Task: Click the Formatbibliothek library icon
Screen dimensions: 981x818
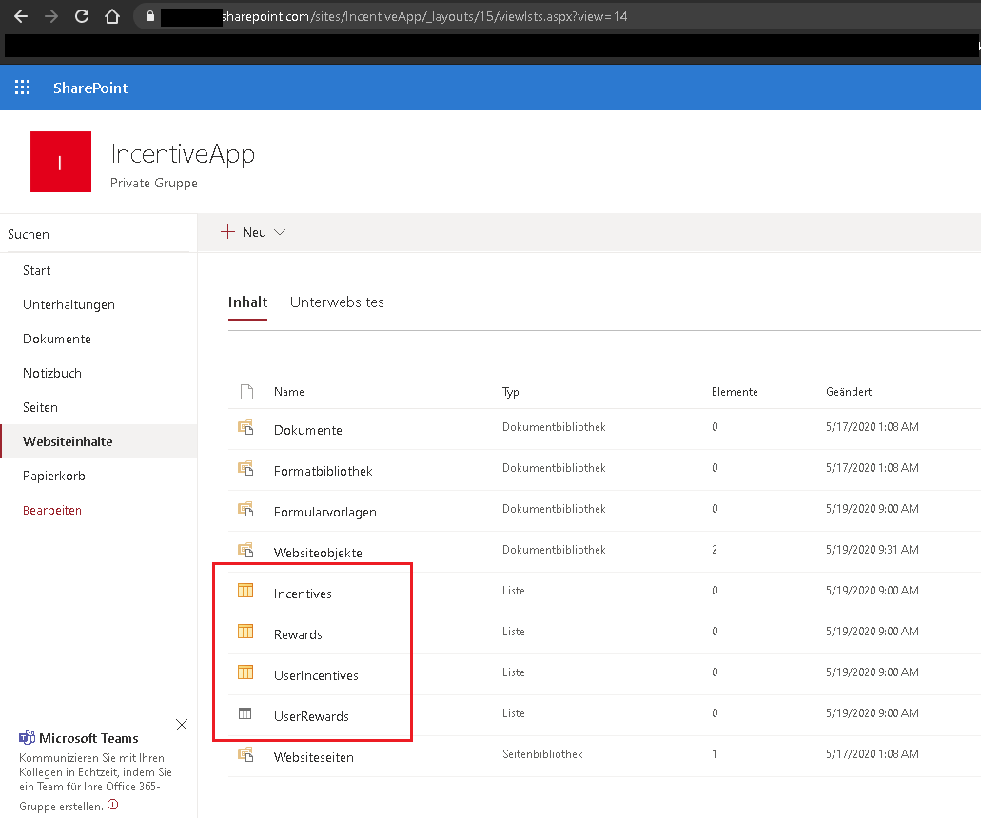Action: point(245,468)
